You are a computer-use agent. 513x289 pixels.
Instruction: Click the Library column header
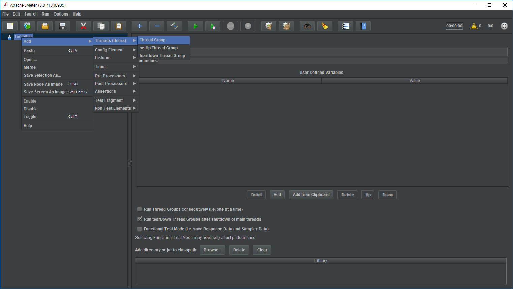click(321, 261)
